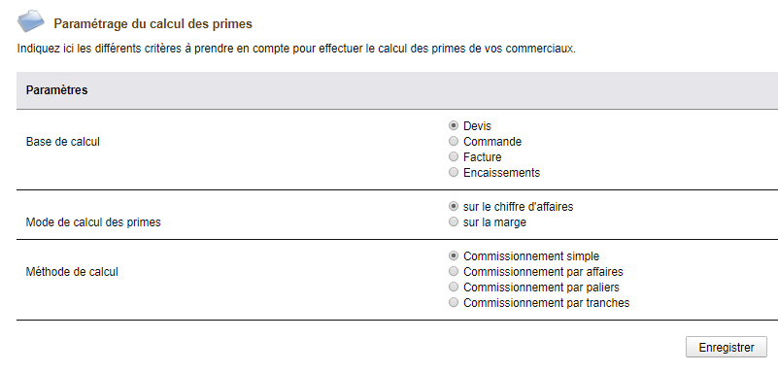
Task: Choose the sur la marge radio button
Action: tap(453, 222)
